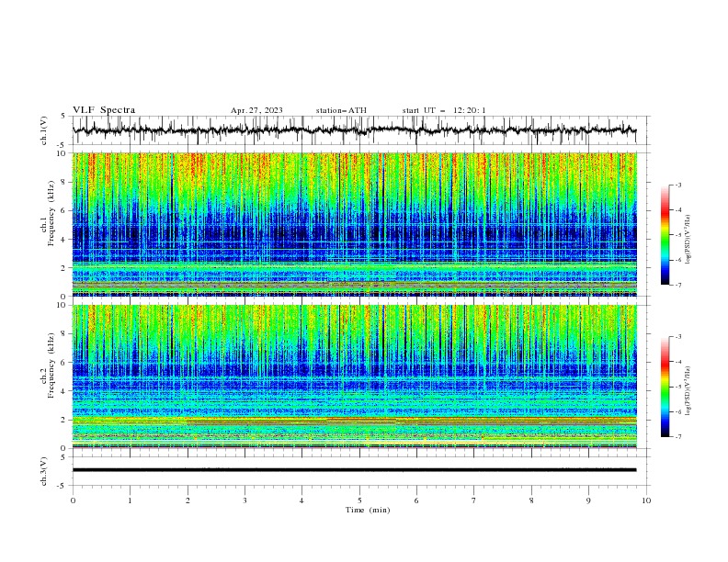Click the "station=ATH" label
The width and height of the screenshot is (728, 562).
pyautogui.click(x=341, y=110)
